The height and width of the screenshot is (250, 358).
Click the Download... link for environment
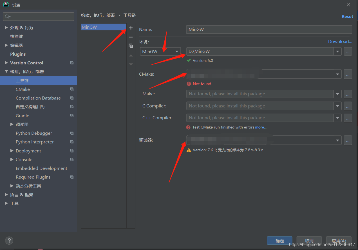click(340, 42)
